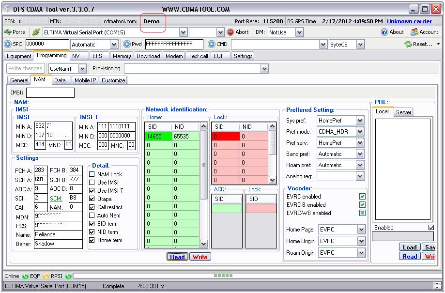
Task: Open the About dialog
Action: pyautogui.click(x=392, y=32)
